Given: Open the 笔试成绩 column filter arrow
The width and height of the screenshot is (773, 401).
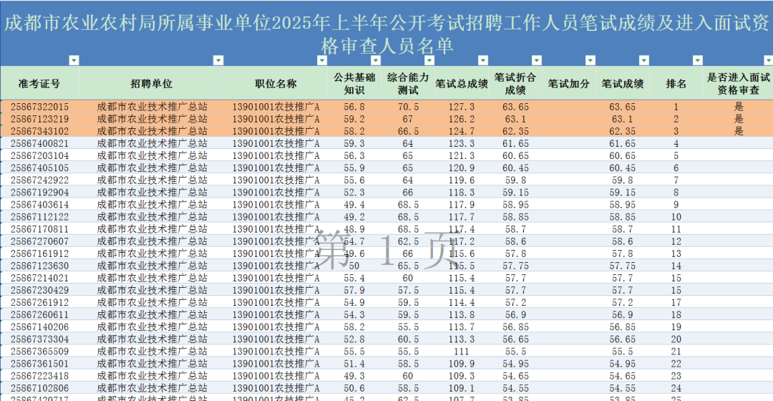Looking at the screenshot, I should click(642, 60).
